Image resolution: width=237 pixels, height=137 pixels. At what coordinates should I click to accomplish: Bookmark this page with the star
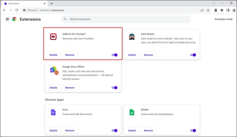click(x=208, y=10)
